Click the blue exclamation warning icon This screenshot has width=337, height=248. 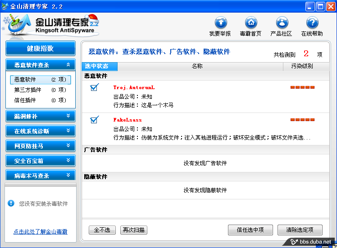11,203
